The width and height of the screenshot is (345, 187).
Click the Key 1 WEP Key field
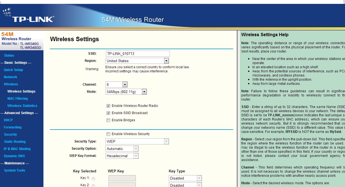pos(122,178)
